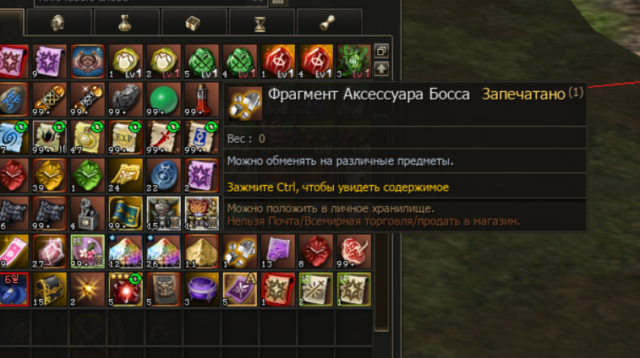Click the sand pyramid item
Screen dimensions: 640x358
tap(201, 251)
